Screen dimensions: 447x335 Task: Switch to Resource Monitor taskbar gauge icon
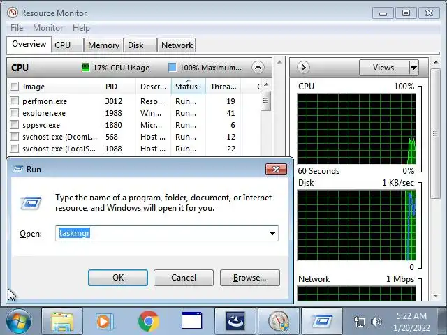point(279,321)
